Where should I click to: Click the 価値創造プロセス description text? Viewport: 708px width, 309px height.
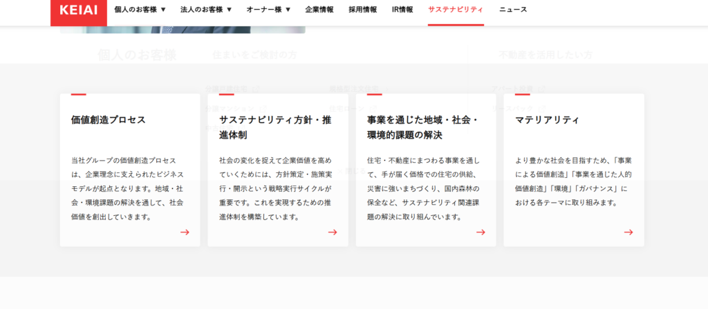click(x=127, y=188)
